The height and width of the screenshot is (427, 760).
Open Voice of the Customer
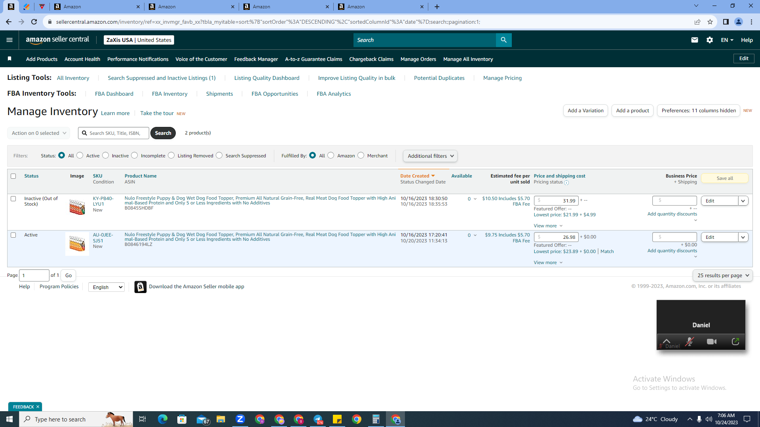coord(201,59)
